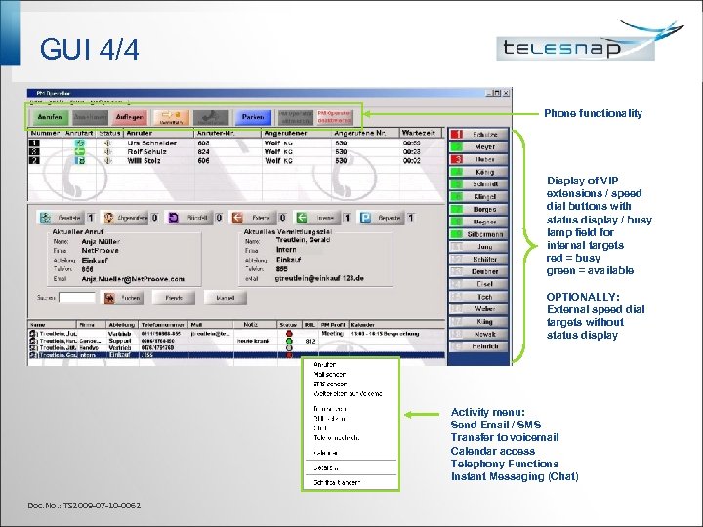Click the orange-arrow Externe queue button
This screenshot has width=703, height=527.
click(x=253, y=218)
